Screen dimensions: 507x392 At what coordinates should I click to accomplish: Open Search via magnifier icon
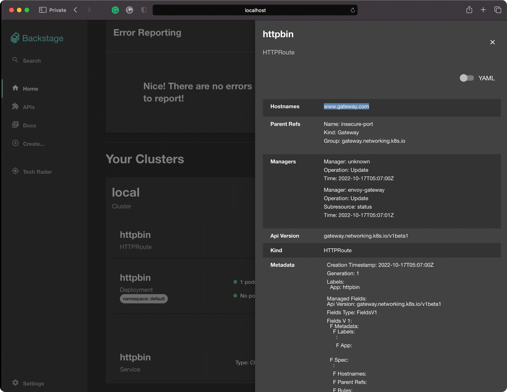point(15,60)
